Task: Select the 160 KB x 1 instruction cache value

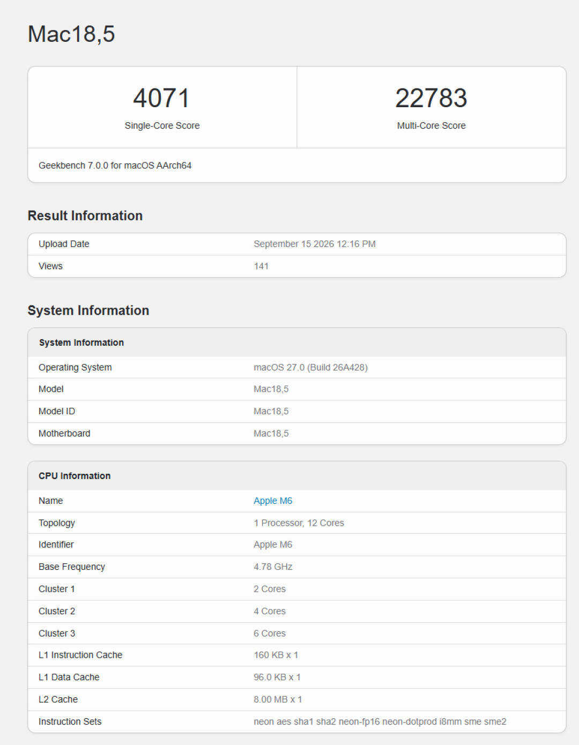Action: [276, 655]
